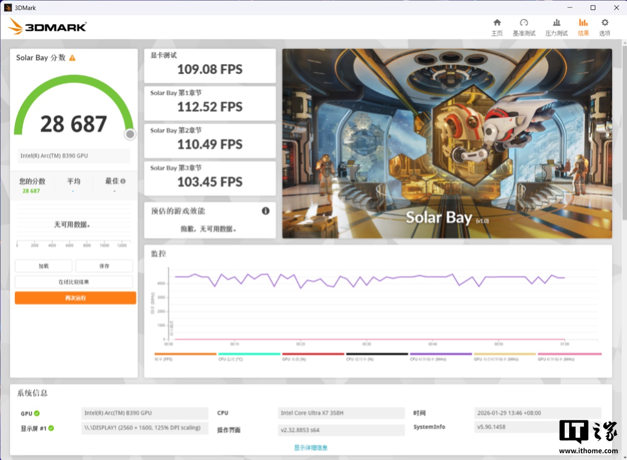
Task: Click the 平均 average label
Action: tap(73, 181)
